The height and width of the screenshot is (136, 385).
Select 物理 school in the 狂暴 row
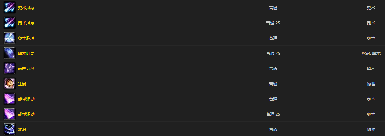[371, 84]
